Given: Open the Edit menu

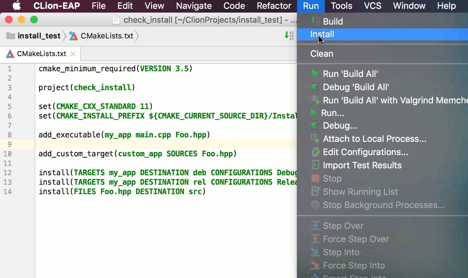Looking at the screenshot, I should coord(125,6).
